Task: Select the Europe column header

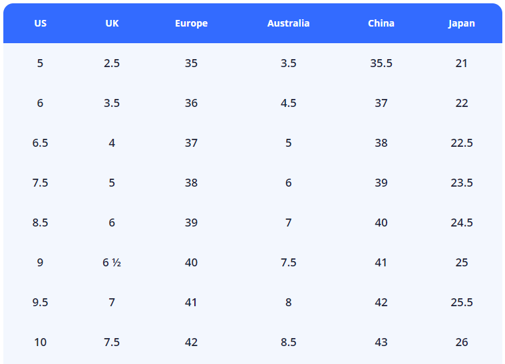Action: pos(191,23)
